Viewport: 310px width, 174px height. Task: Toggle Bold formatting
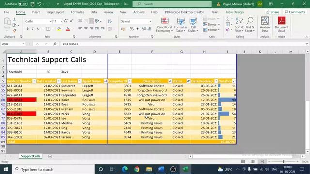[27, 29]
